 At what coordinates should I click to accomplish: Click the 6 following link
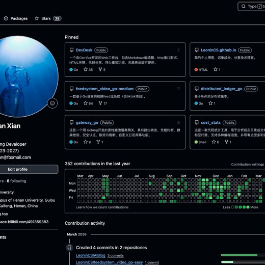16,181
